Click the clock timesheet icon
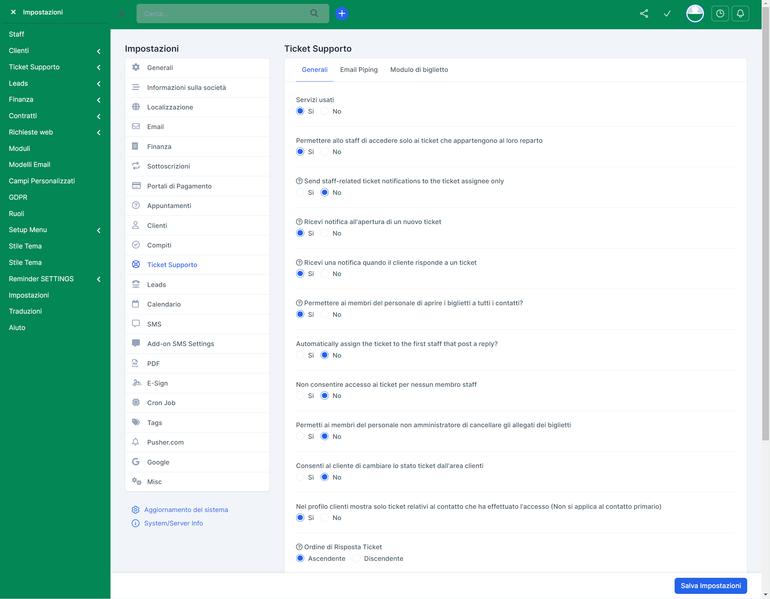 pyautogui.click(x=720, y=13)
